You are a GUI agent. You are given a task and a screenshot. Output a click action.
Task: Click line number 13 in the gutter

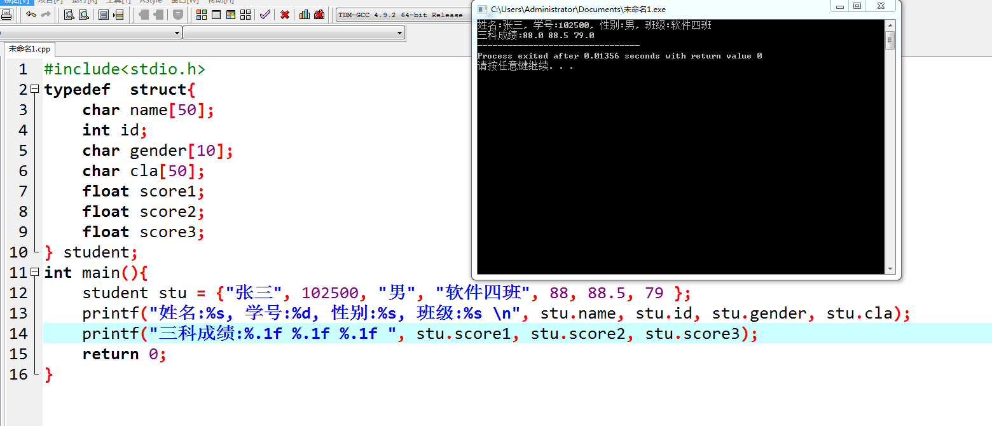coord(18,313)
